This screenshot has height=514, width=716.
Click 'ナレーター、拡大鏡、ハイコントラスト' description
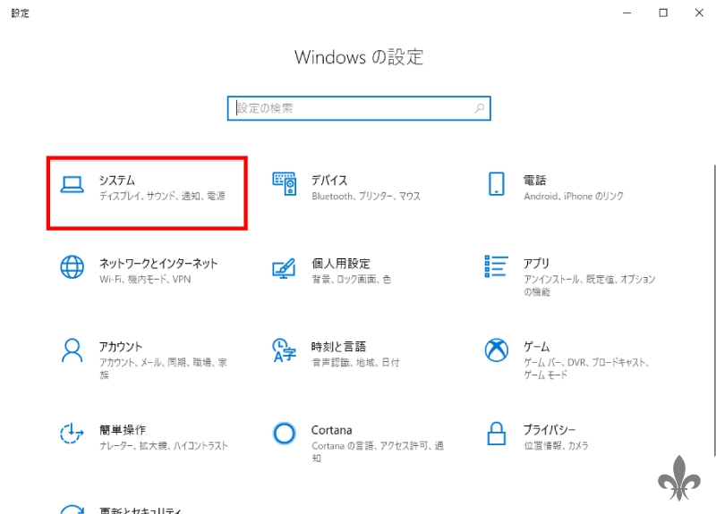[x=164, y=445]
